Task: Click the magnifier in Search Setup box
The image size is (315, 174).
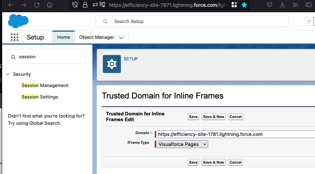Action: (105, 22)
